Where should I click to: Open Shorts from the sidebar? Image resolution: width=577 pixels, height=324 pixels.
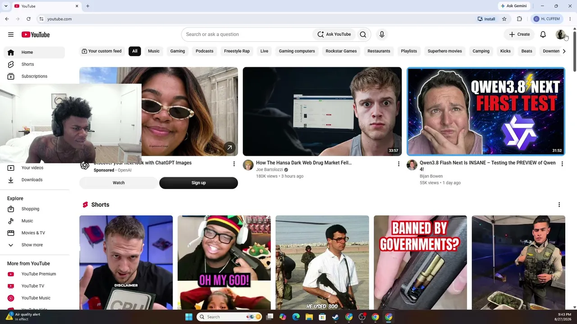click(x=34, y=64)
